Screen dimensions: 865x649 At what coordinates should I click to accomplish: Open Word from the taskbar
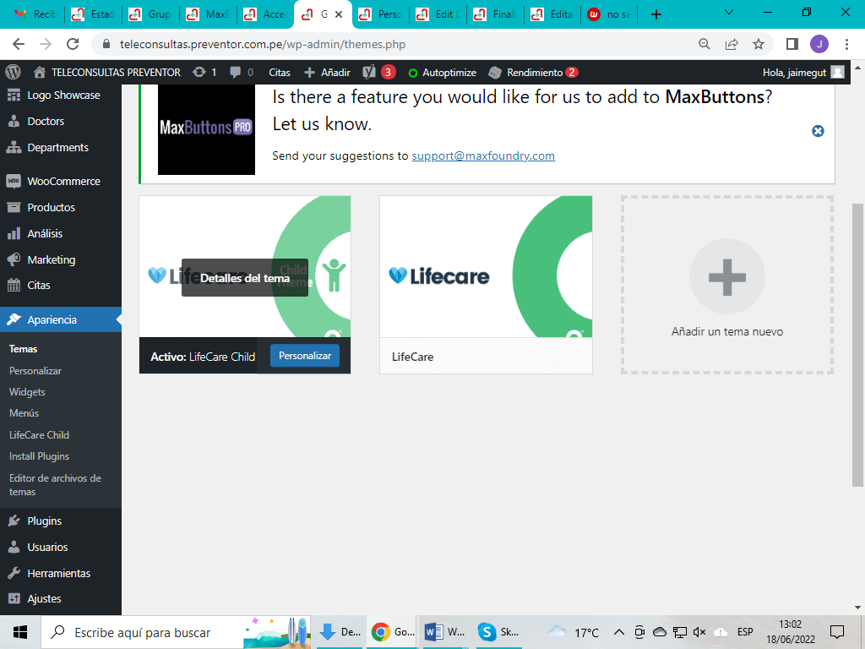444,632
